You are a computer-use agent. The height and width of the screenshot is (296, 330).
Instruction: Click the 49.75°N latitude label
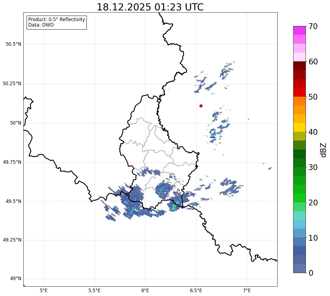12,162
